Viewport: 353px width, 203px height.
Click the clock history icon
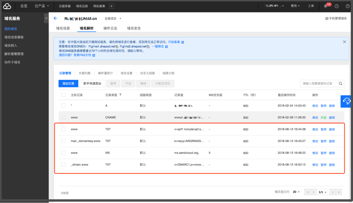336,6
